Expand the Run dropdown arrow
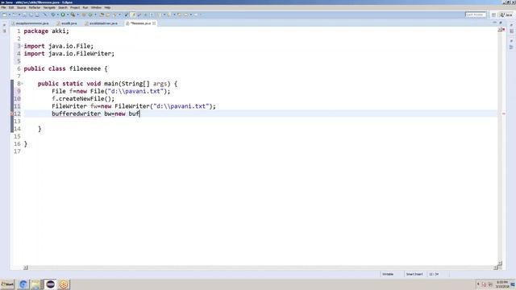This screenshot has height=290, width=516. [68, 14]
